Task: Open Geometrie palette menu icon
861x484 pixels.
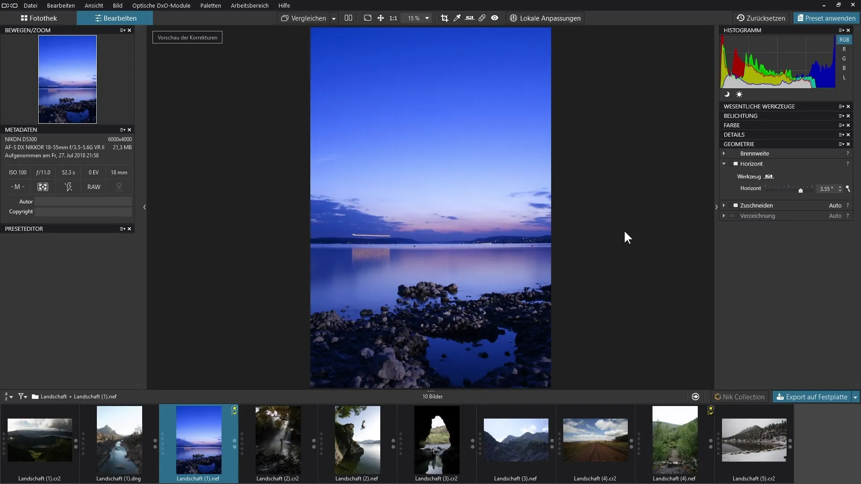Action: click(841, 144)
